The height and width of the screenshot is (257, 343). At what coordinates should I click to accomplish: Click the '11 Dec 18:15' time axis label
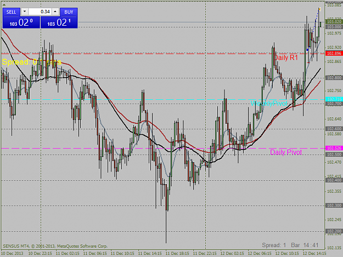(x=177, y=254)
